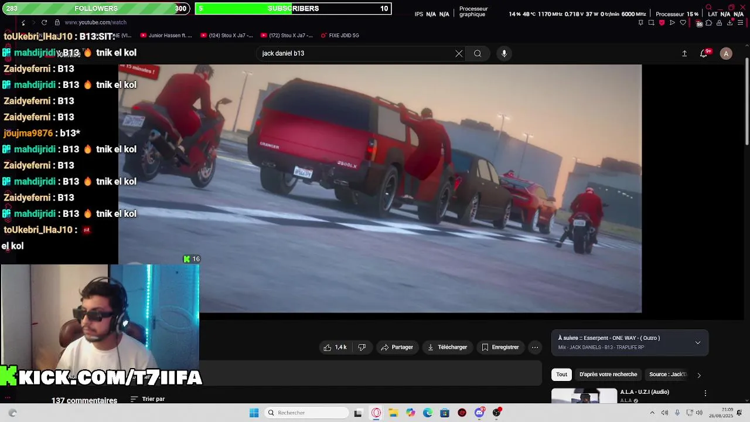Open the 'Trier par' sort dropdown
This screenshot has height=422, width=750.
pyautogui.click(x=148, y=399)
